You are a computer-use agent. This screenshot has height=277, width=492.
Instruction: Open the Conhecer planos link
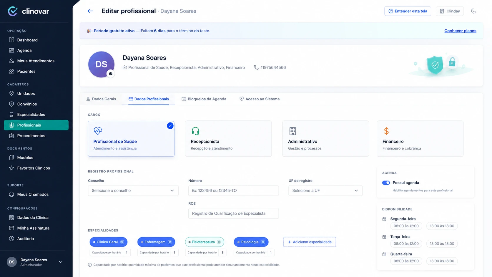(460, 31)
